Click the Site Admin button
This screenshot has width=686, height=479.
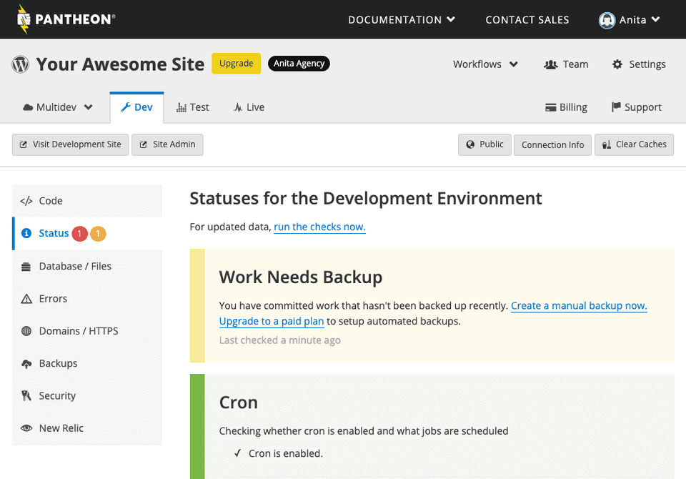click(x=167, y=144)
